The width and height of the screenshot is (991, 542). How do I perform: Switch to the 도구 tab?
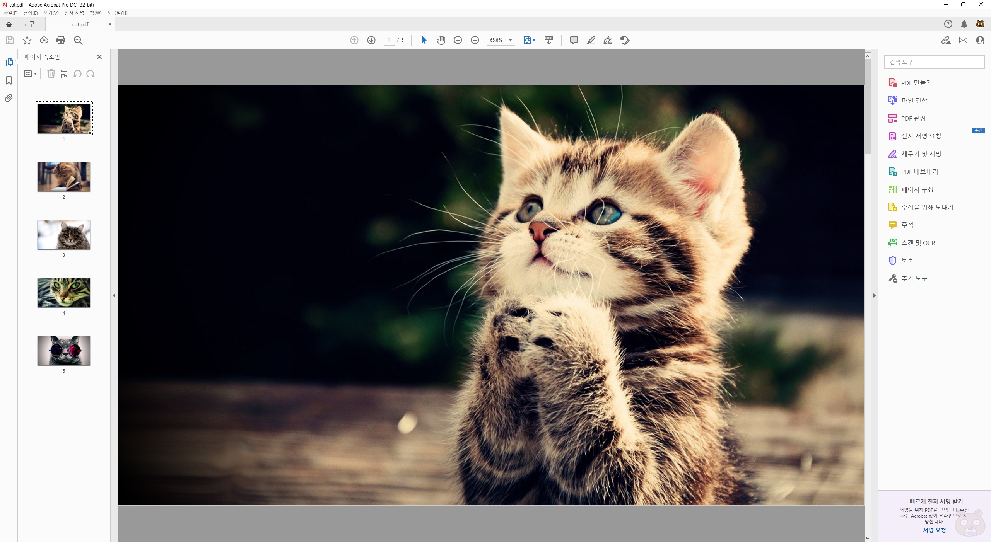29,24
